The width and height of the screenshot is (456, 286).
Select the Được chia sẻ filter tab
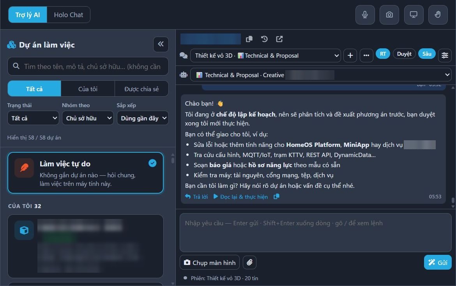(x=141, y=89)
